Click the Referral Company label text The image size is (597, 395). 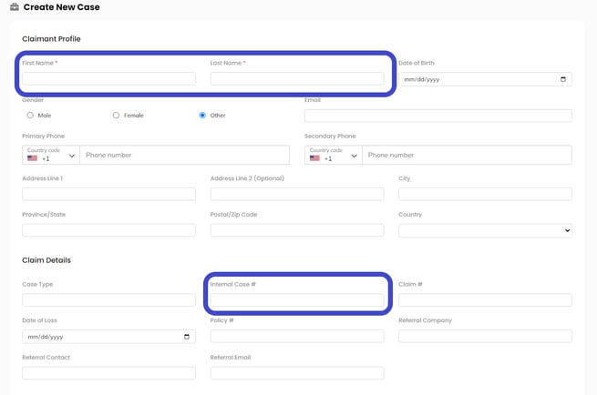pyautogui.click(x=426, y=320)
